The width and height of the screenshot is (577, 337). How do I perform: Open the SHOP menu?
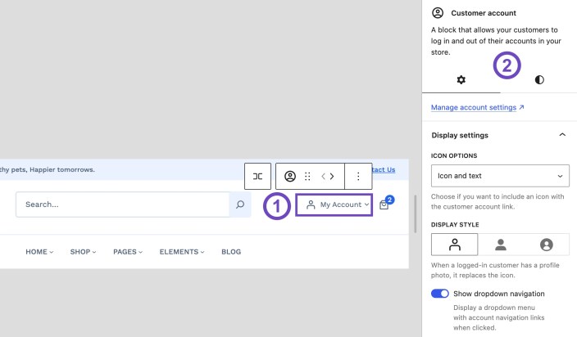83,252
